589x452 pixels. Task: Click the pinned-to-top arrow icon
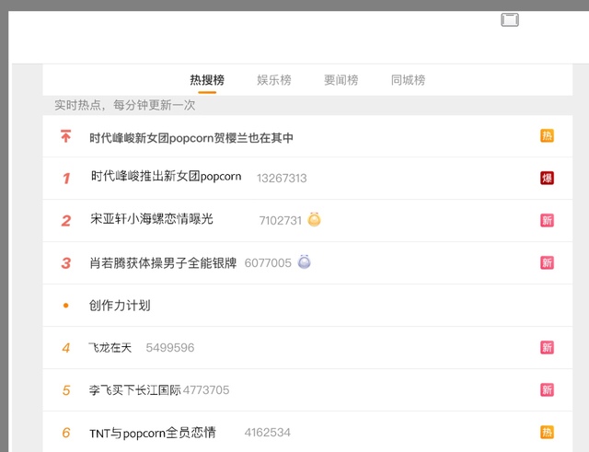(65, 136)
